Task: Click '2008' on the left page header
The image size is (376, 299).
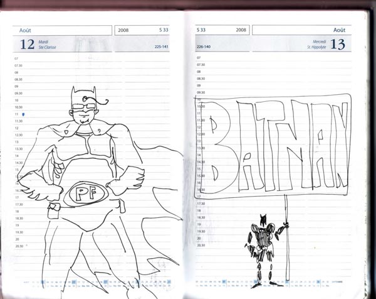Action: tap(123, 30)
